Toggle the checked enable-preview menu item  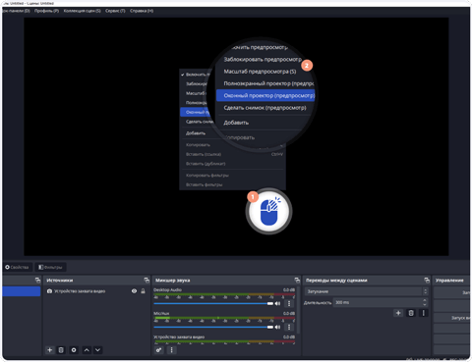[x=196, y=75]
